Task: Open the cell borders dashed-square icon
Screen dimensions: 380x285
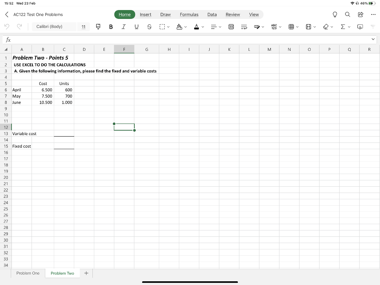Action: click(162, 27)
